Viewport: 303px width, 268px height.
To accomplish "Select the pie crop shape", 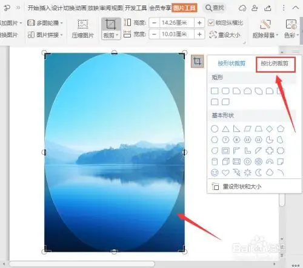I will click(x=269, y=140).
